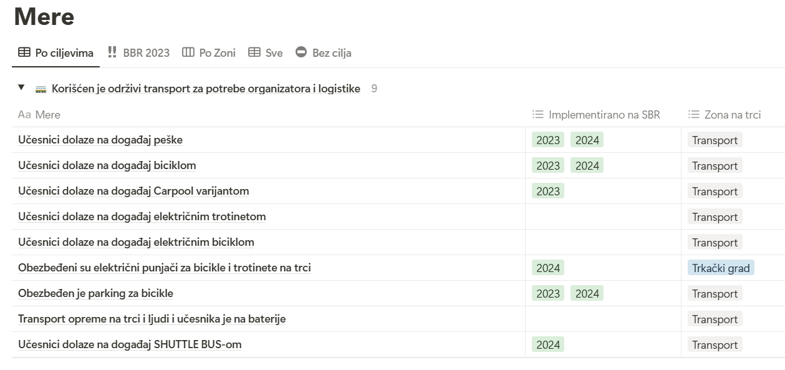Screen dimensions: 785x370
Task: Click the green 2023 tag in Carpool row
Action: click(548, 191)
